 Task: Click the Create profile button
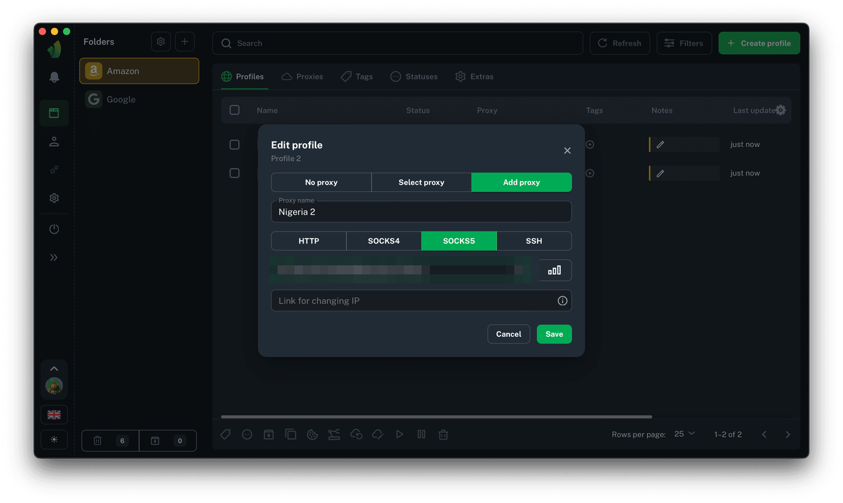[759, 43]
